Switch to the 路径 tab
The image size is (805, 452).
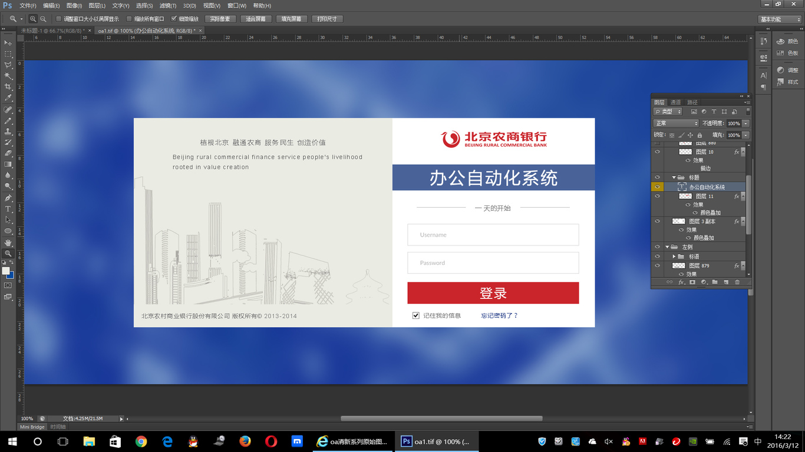tap(692, 102)
